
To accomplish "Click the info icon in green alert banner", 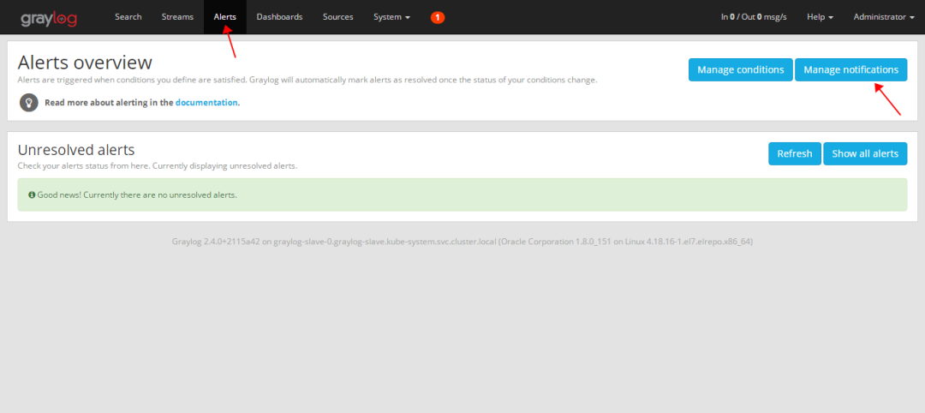I will click(32, 195).
